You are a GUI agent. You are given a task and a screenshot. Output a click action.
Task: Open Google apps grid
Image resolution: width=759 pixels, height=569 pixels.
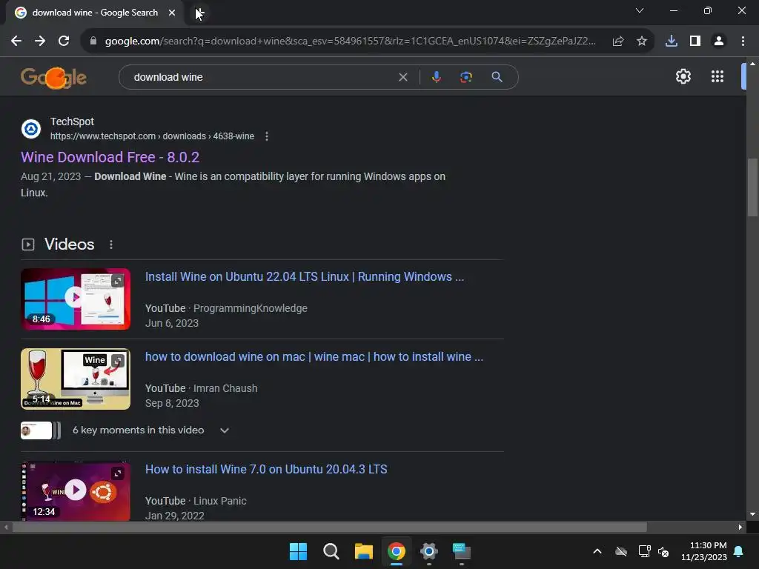pyautogui.click(x=717, y=76)
